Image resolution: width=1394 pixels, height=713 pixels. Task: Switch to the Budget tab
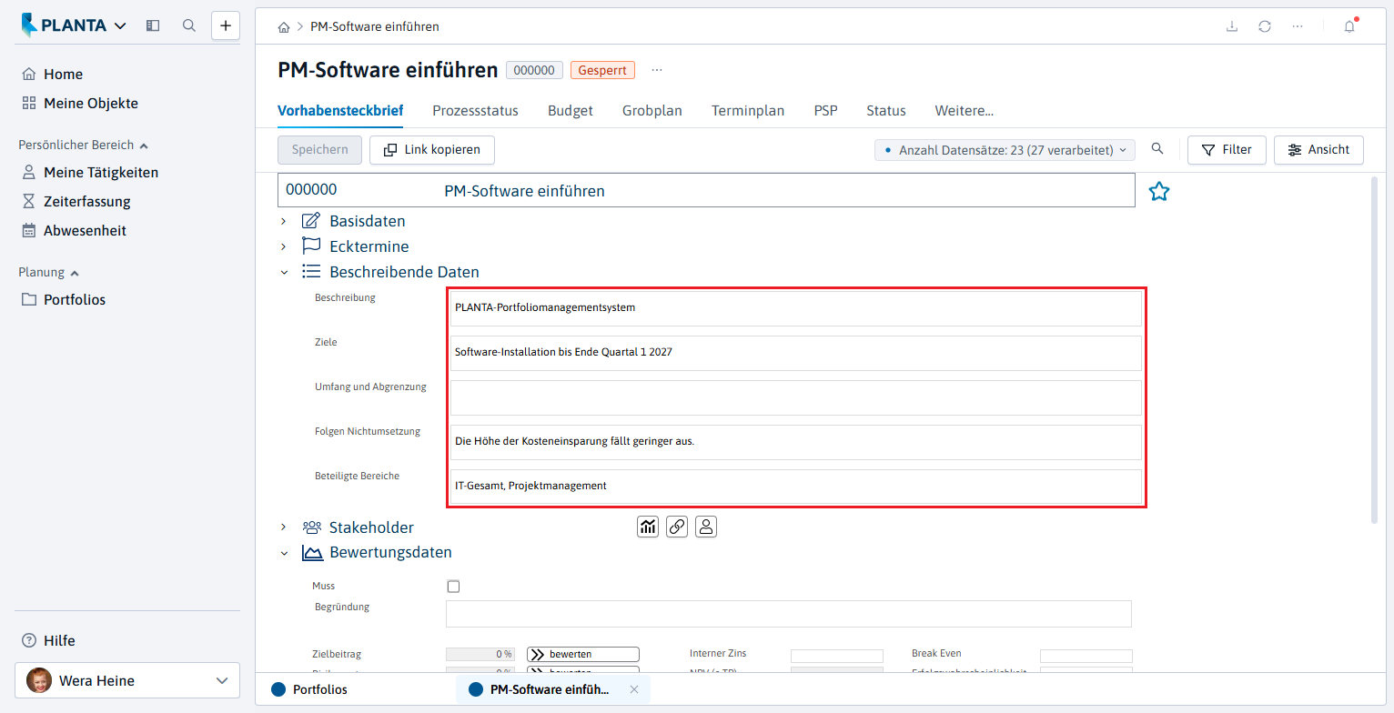click(x=571, y=111)
